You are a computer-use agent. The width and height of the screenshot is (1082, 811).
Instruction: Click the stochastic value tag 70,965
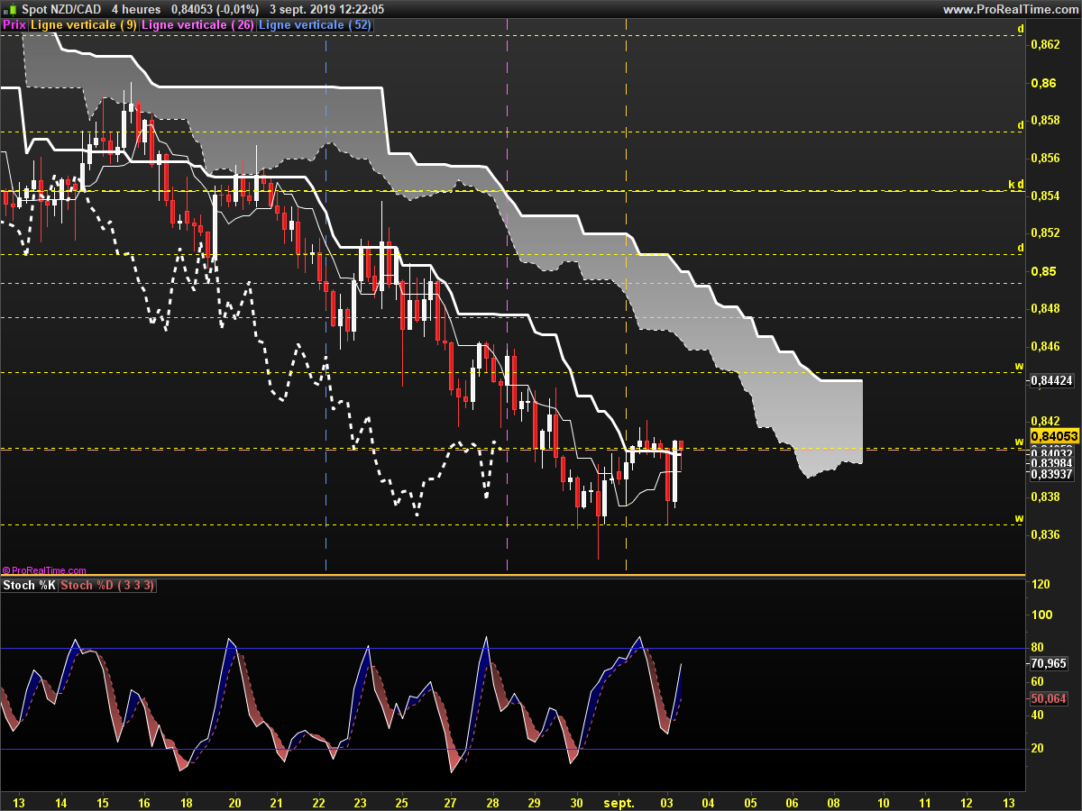click(1050, 663)
